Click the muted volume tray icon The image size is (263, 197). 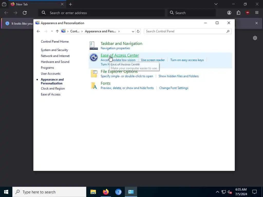click(230, 192)
